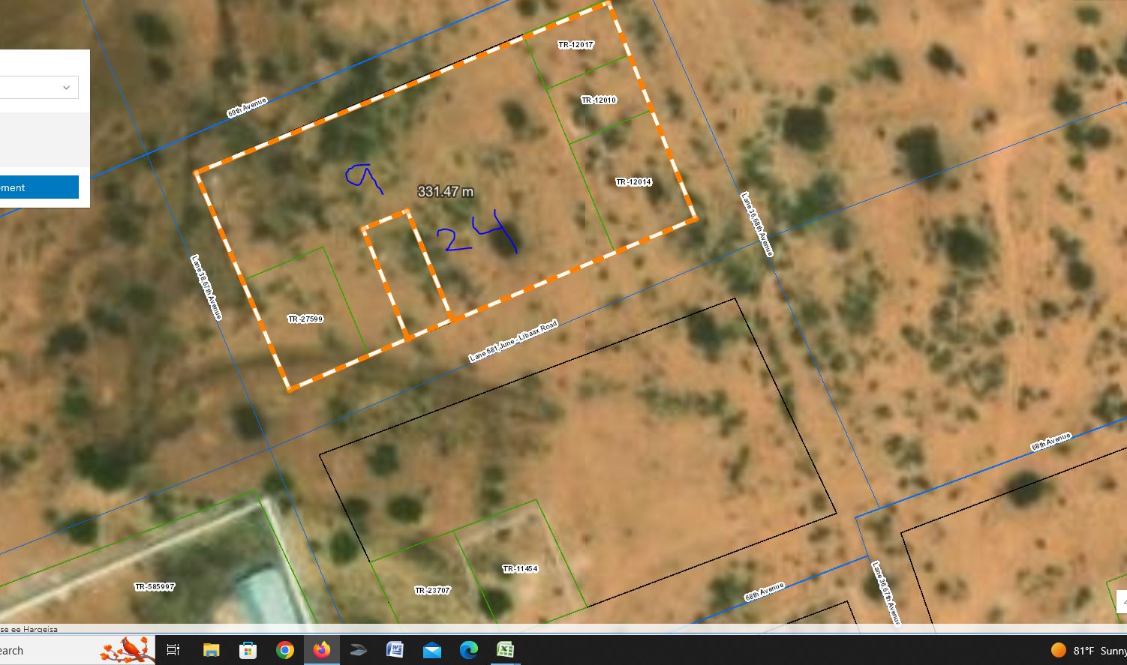Select the TR-23707 parcel label
Viewport: 1127px width, 665px height.
432,591
